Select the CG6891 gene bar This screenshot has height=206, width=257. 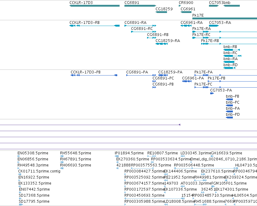click(140, 6)
